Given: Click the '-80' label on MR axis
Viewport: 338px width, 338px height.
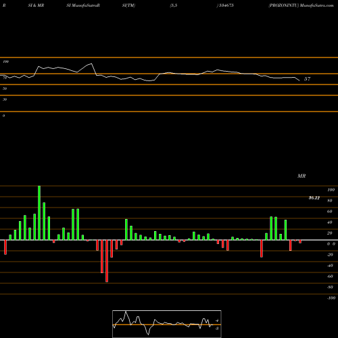Looking at the screenshot, I should click(x=330, y=287).
